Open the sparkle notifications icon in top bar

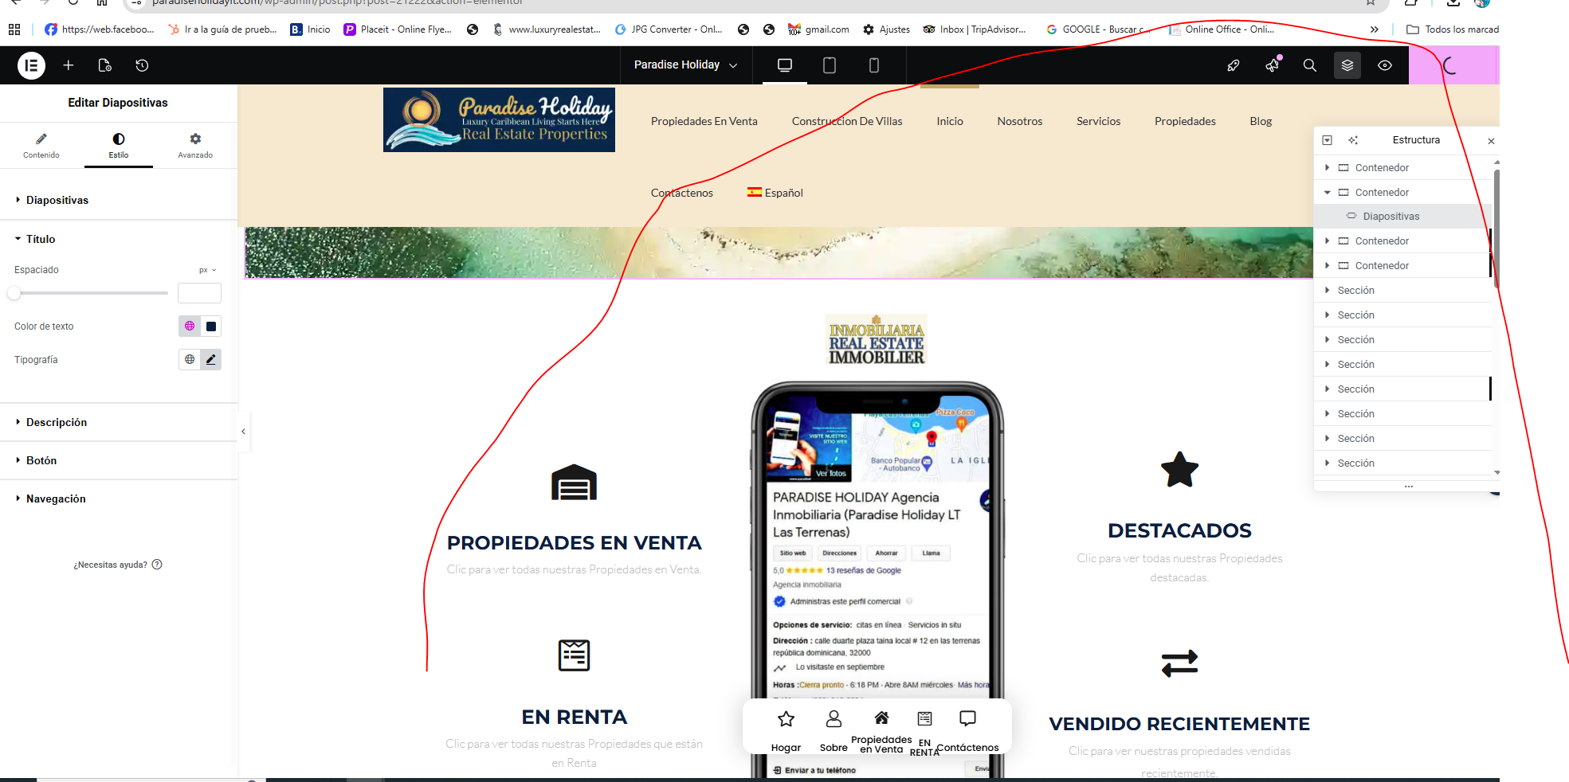[x=1273, y=65]
